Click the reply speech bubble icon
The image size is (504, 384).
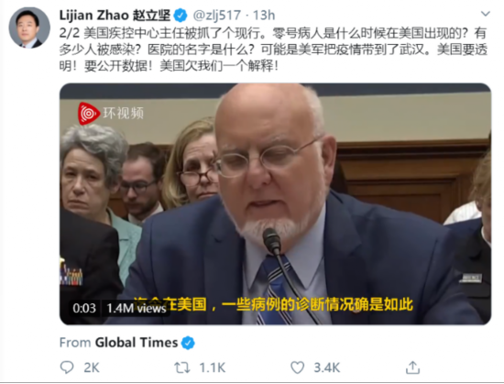click(67, 368)
